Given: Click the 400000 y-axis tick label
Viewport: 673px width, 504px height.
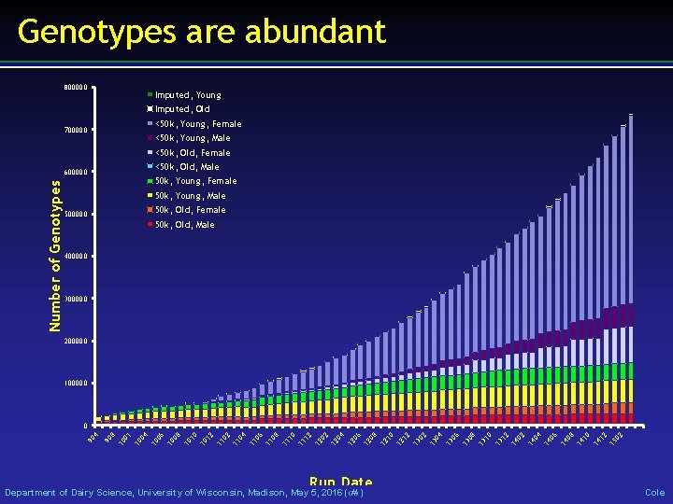Looking at the screenshot, I should [76, 257].
